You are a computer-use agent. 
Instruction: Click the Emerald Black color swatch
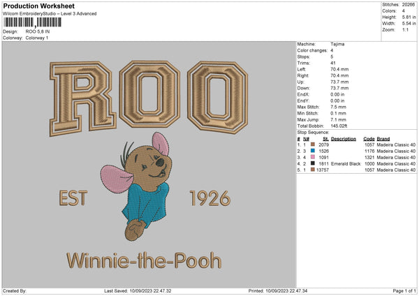click(x=314, y=164)
